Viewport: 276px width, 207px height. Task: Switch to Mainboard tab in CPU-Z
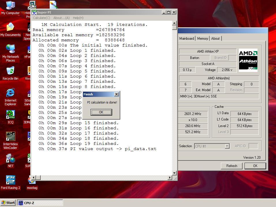click(x=187, y=39)
